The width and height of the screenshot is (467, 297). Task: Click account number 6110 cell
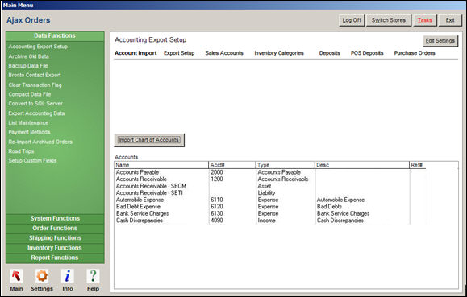(217, 200)
